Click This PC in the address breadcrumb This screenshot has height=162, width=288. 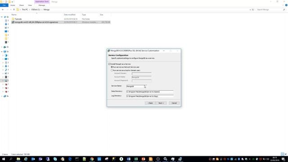pos(25,9)
